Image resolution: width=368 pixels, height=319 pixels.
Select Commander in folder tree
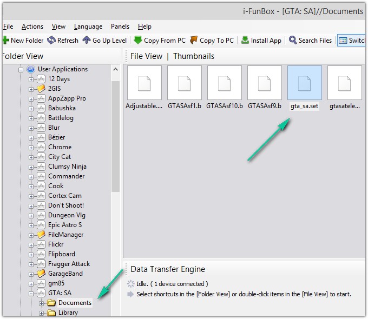pyautogui.click(x=66, y=176)
